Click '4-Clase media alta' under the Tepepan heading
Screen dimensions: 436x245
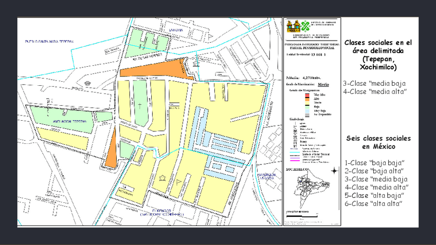point(375,91)
